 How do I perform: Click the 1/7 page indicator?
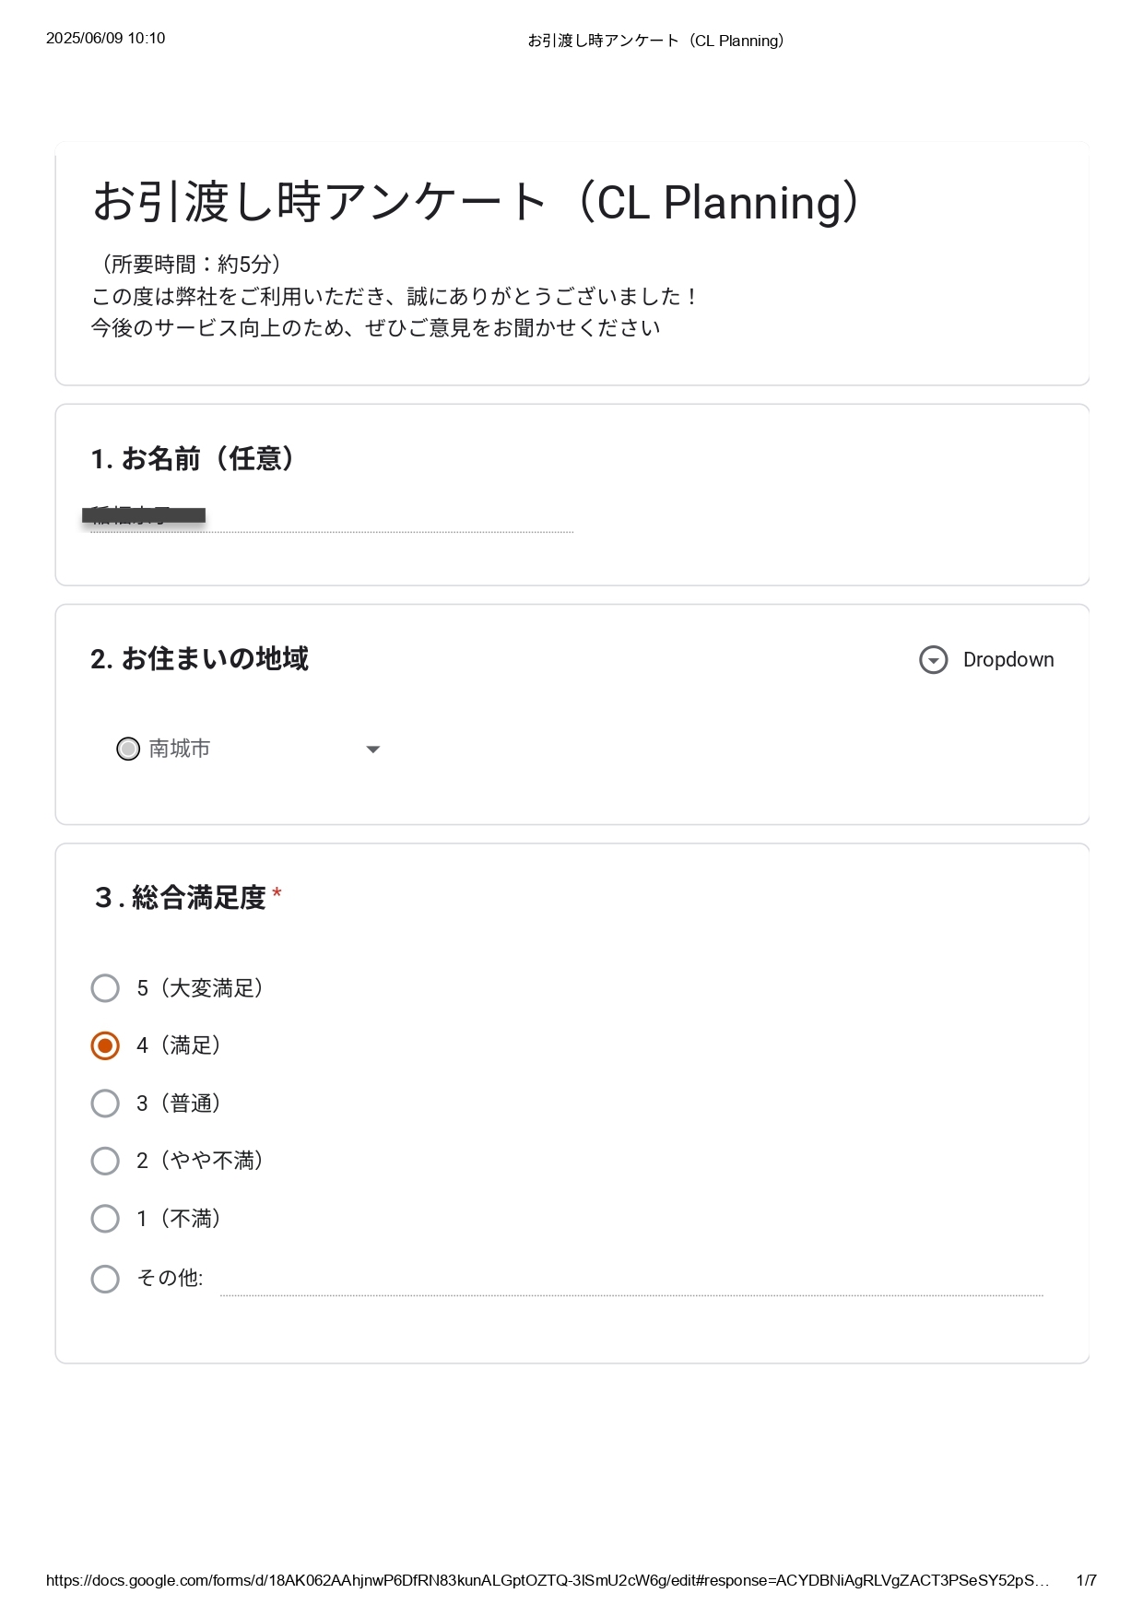pyautogui.click(x=1087, y=1580)
